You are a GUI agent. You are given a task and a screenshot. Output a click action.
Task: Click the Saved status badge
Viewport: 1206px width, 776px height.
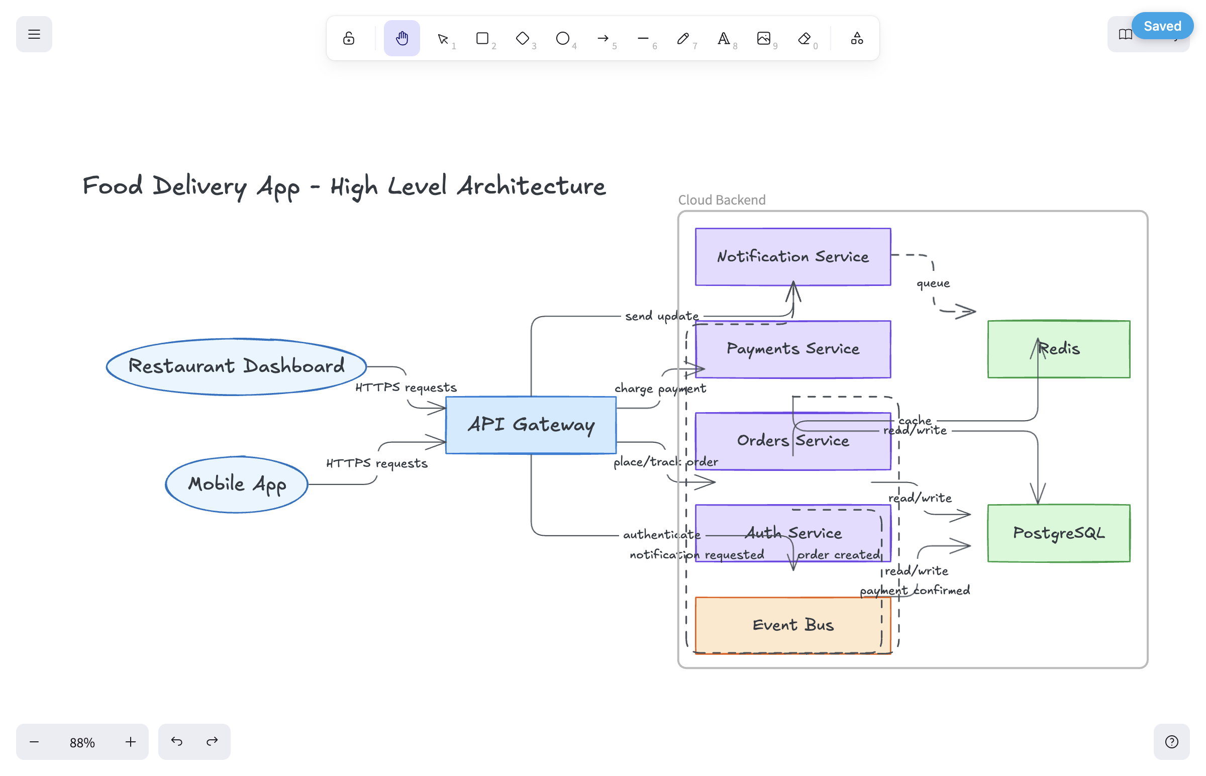[x=1162, y=26]
